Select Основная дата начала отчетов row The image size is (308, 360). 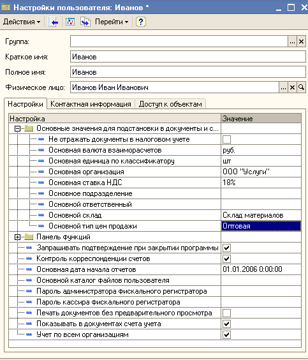155,269
